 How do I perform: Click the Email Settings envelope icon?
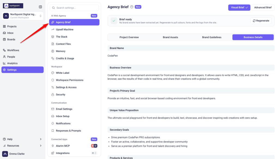[53, 109]
